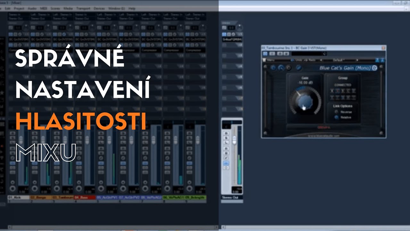Mute the 02_Bongo channel

[x=35, y=133]
